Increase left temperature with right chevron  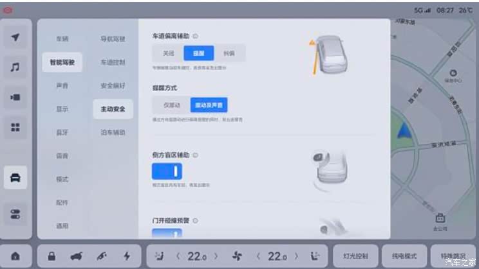216,256
